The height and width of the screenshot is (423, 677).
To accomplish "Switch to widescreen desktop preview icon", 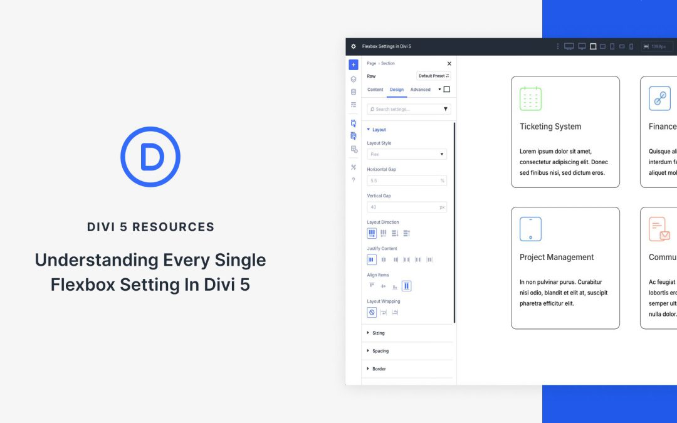I will coord(569,46).
